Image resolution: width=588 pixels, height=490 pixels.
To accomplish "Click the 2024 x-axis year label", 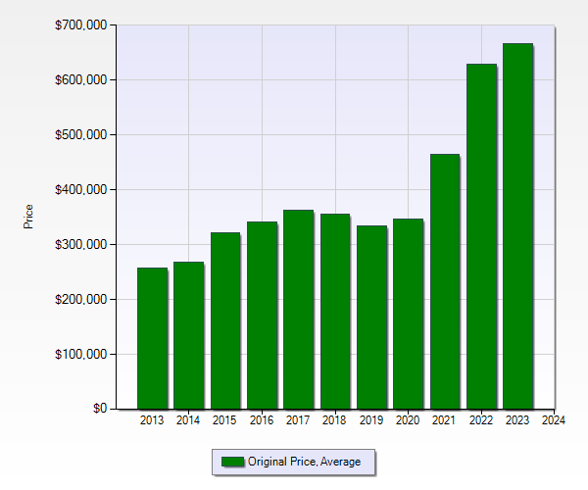I will pos(554,420).
